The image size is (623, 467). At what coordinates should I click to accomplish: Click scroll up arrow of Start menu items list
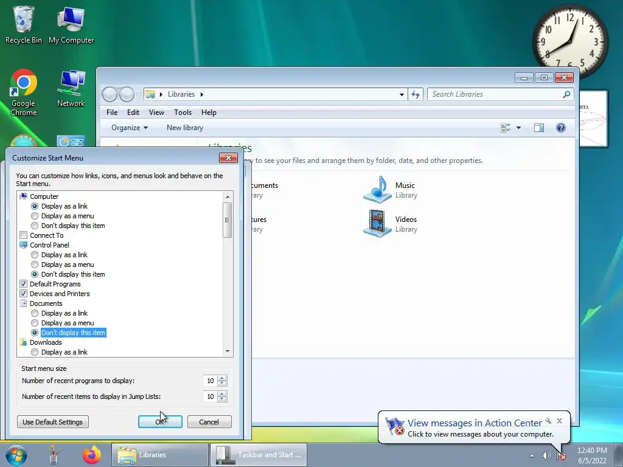(228, 197)
